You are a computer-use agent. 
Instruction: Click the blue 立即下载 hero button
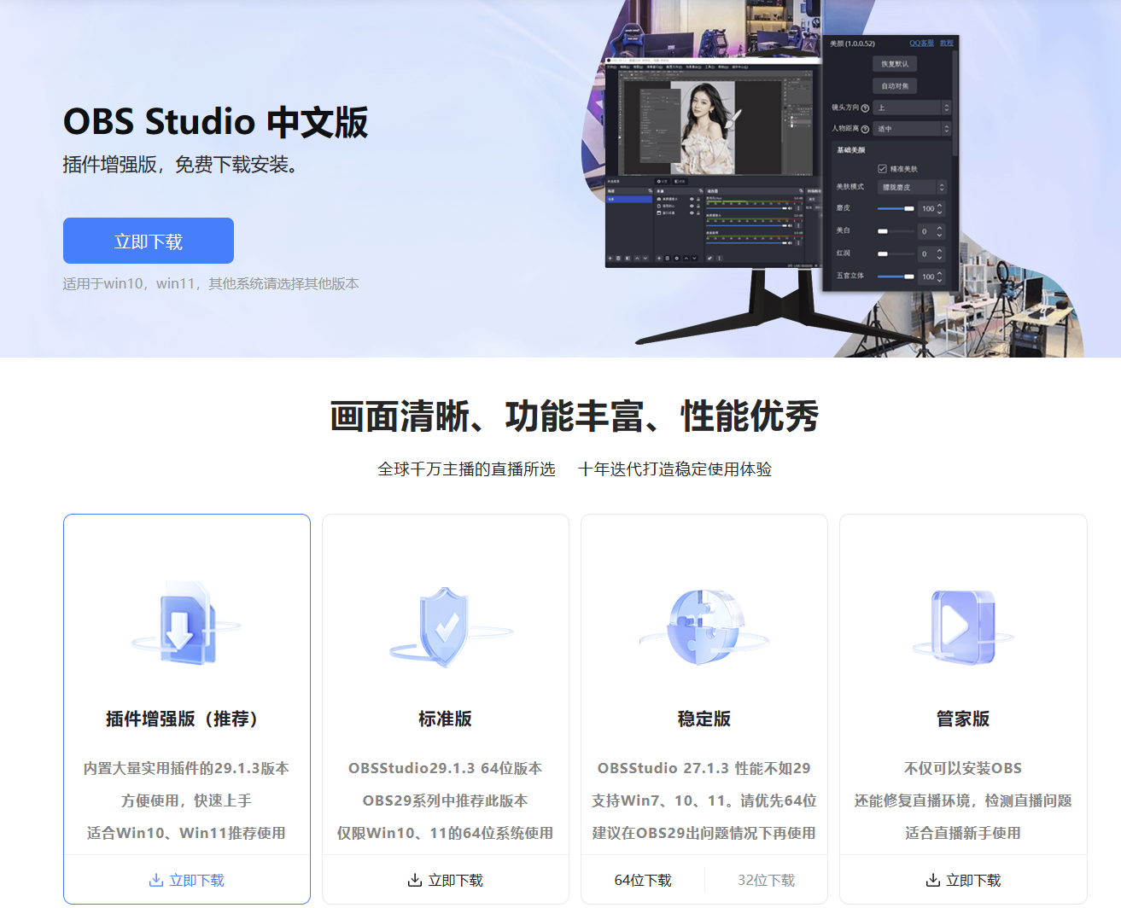pos(149,241)
